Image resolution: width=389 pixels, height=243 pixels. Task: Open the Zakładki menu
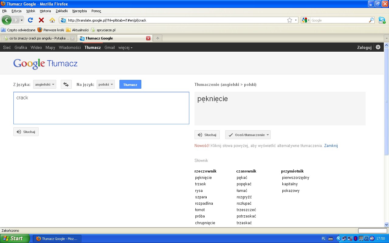coord(62,11)
